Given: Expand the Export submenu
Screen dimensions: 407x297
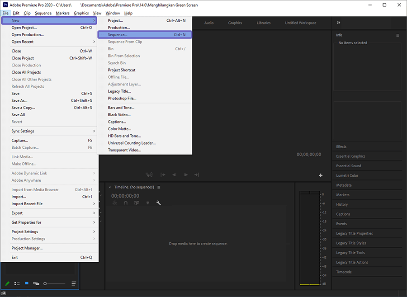Looking at the screenshot, I should (49, 213).
